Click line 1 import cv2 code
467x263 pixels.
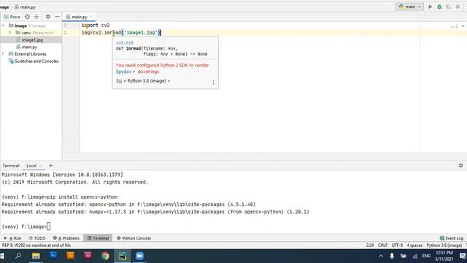tap(96, 26)
